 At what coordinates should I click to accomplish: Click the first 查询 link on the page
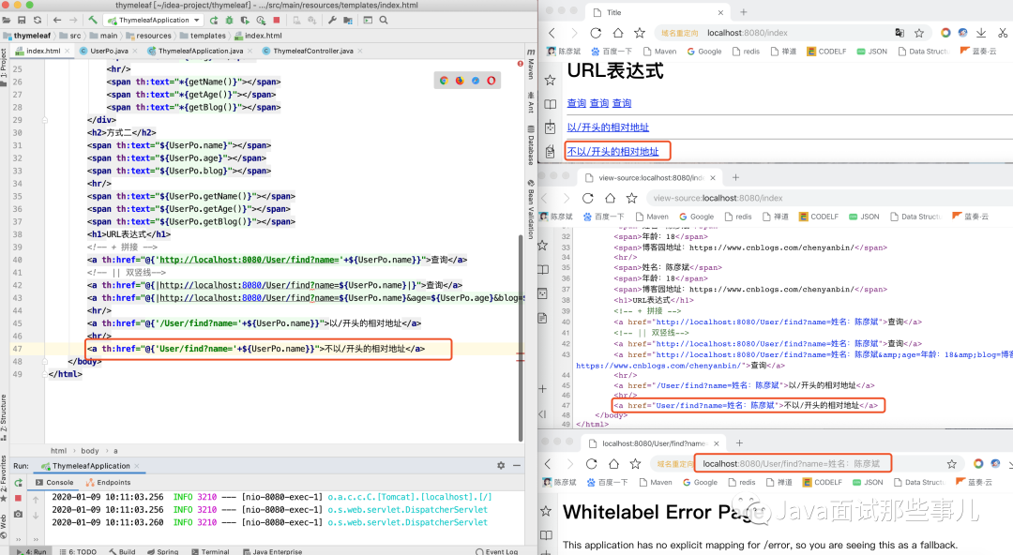pos(576,103)
